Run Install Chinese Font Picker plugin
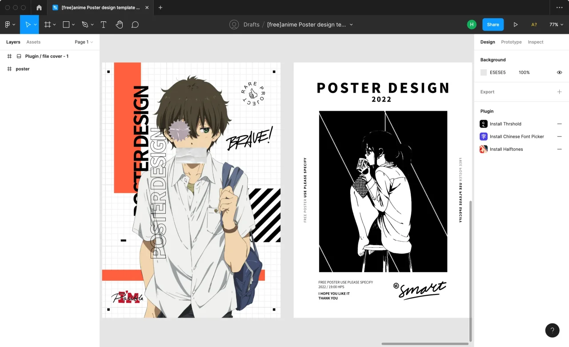 (517, 137)
